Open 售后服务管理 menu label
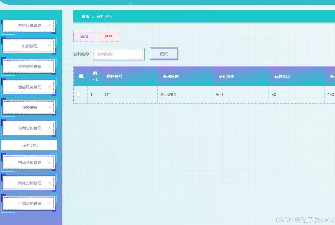The width and height of the screenshot is (335, 225). point(30,87)
